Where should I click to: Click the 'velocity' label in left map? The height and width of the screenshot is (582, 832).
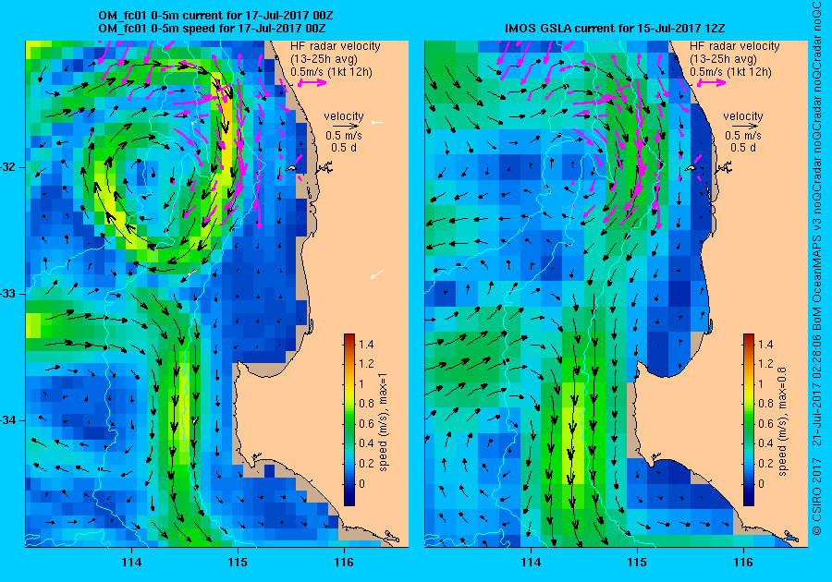pyautogui.click(x=344, y=116)
